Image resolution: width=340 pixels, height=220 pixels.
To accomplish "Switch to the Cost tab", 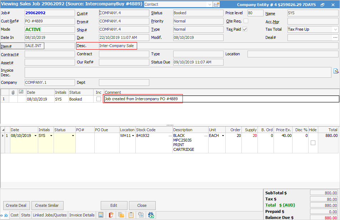I will click(x=15, y=215).
